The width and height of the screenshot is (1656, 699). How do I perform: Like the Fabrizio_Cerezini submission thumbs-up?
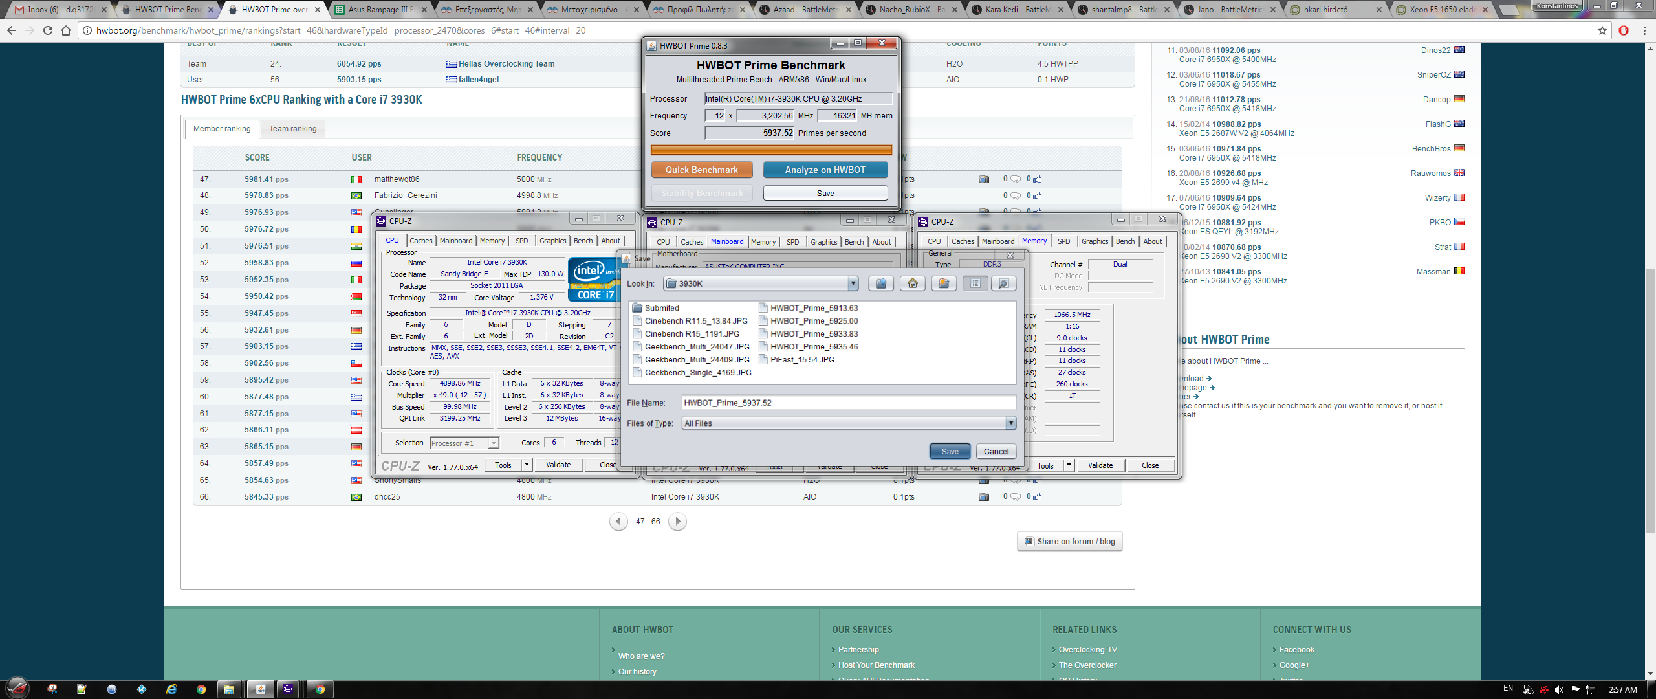coord(1038,195)
